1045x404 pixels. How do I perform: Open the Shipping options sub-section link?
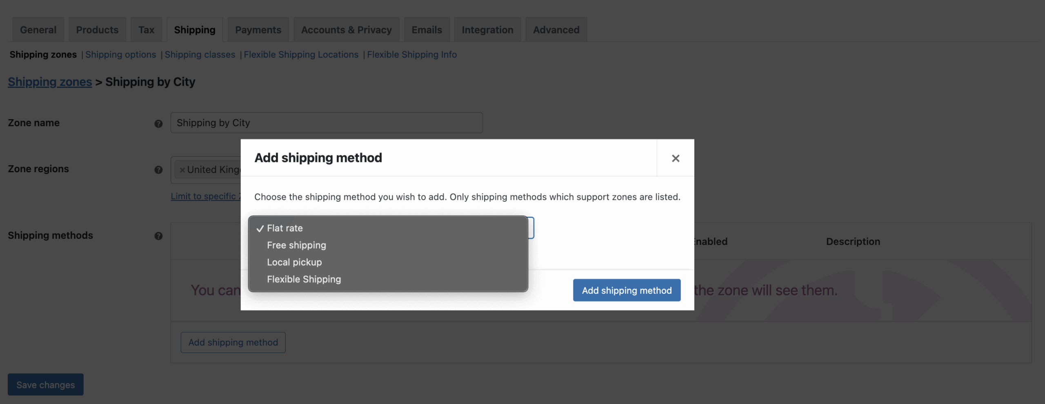120,55
